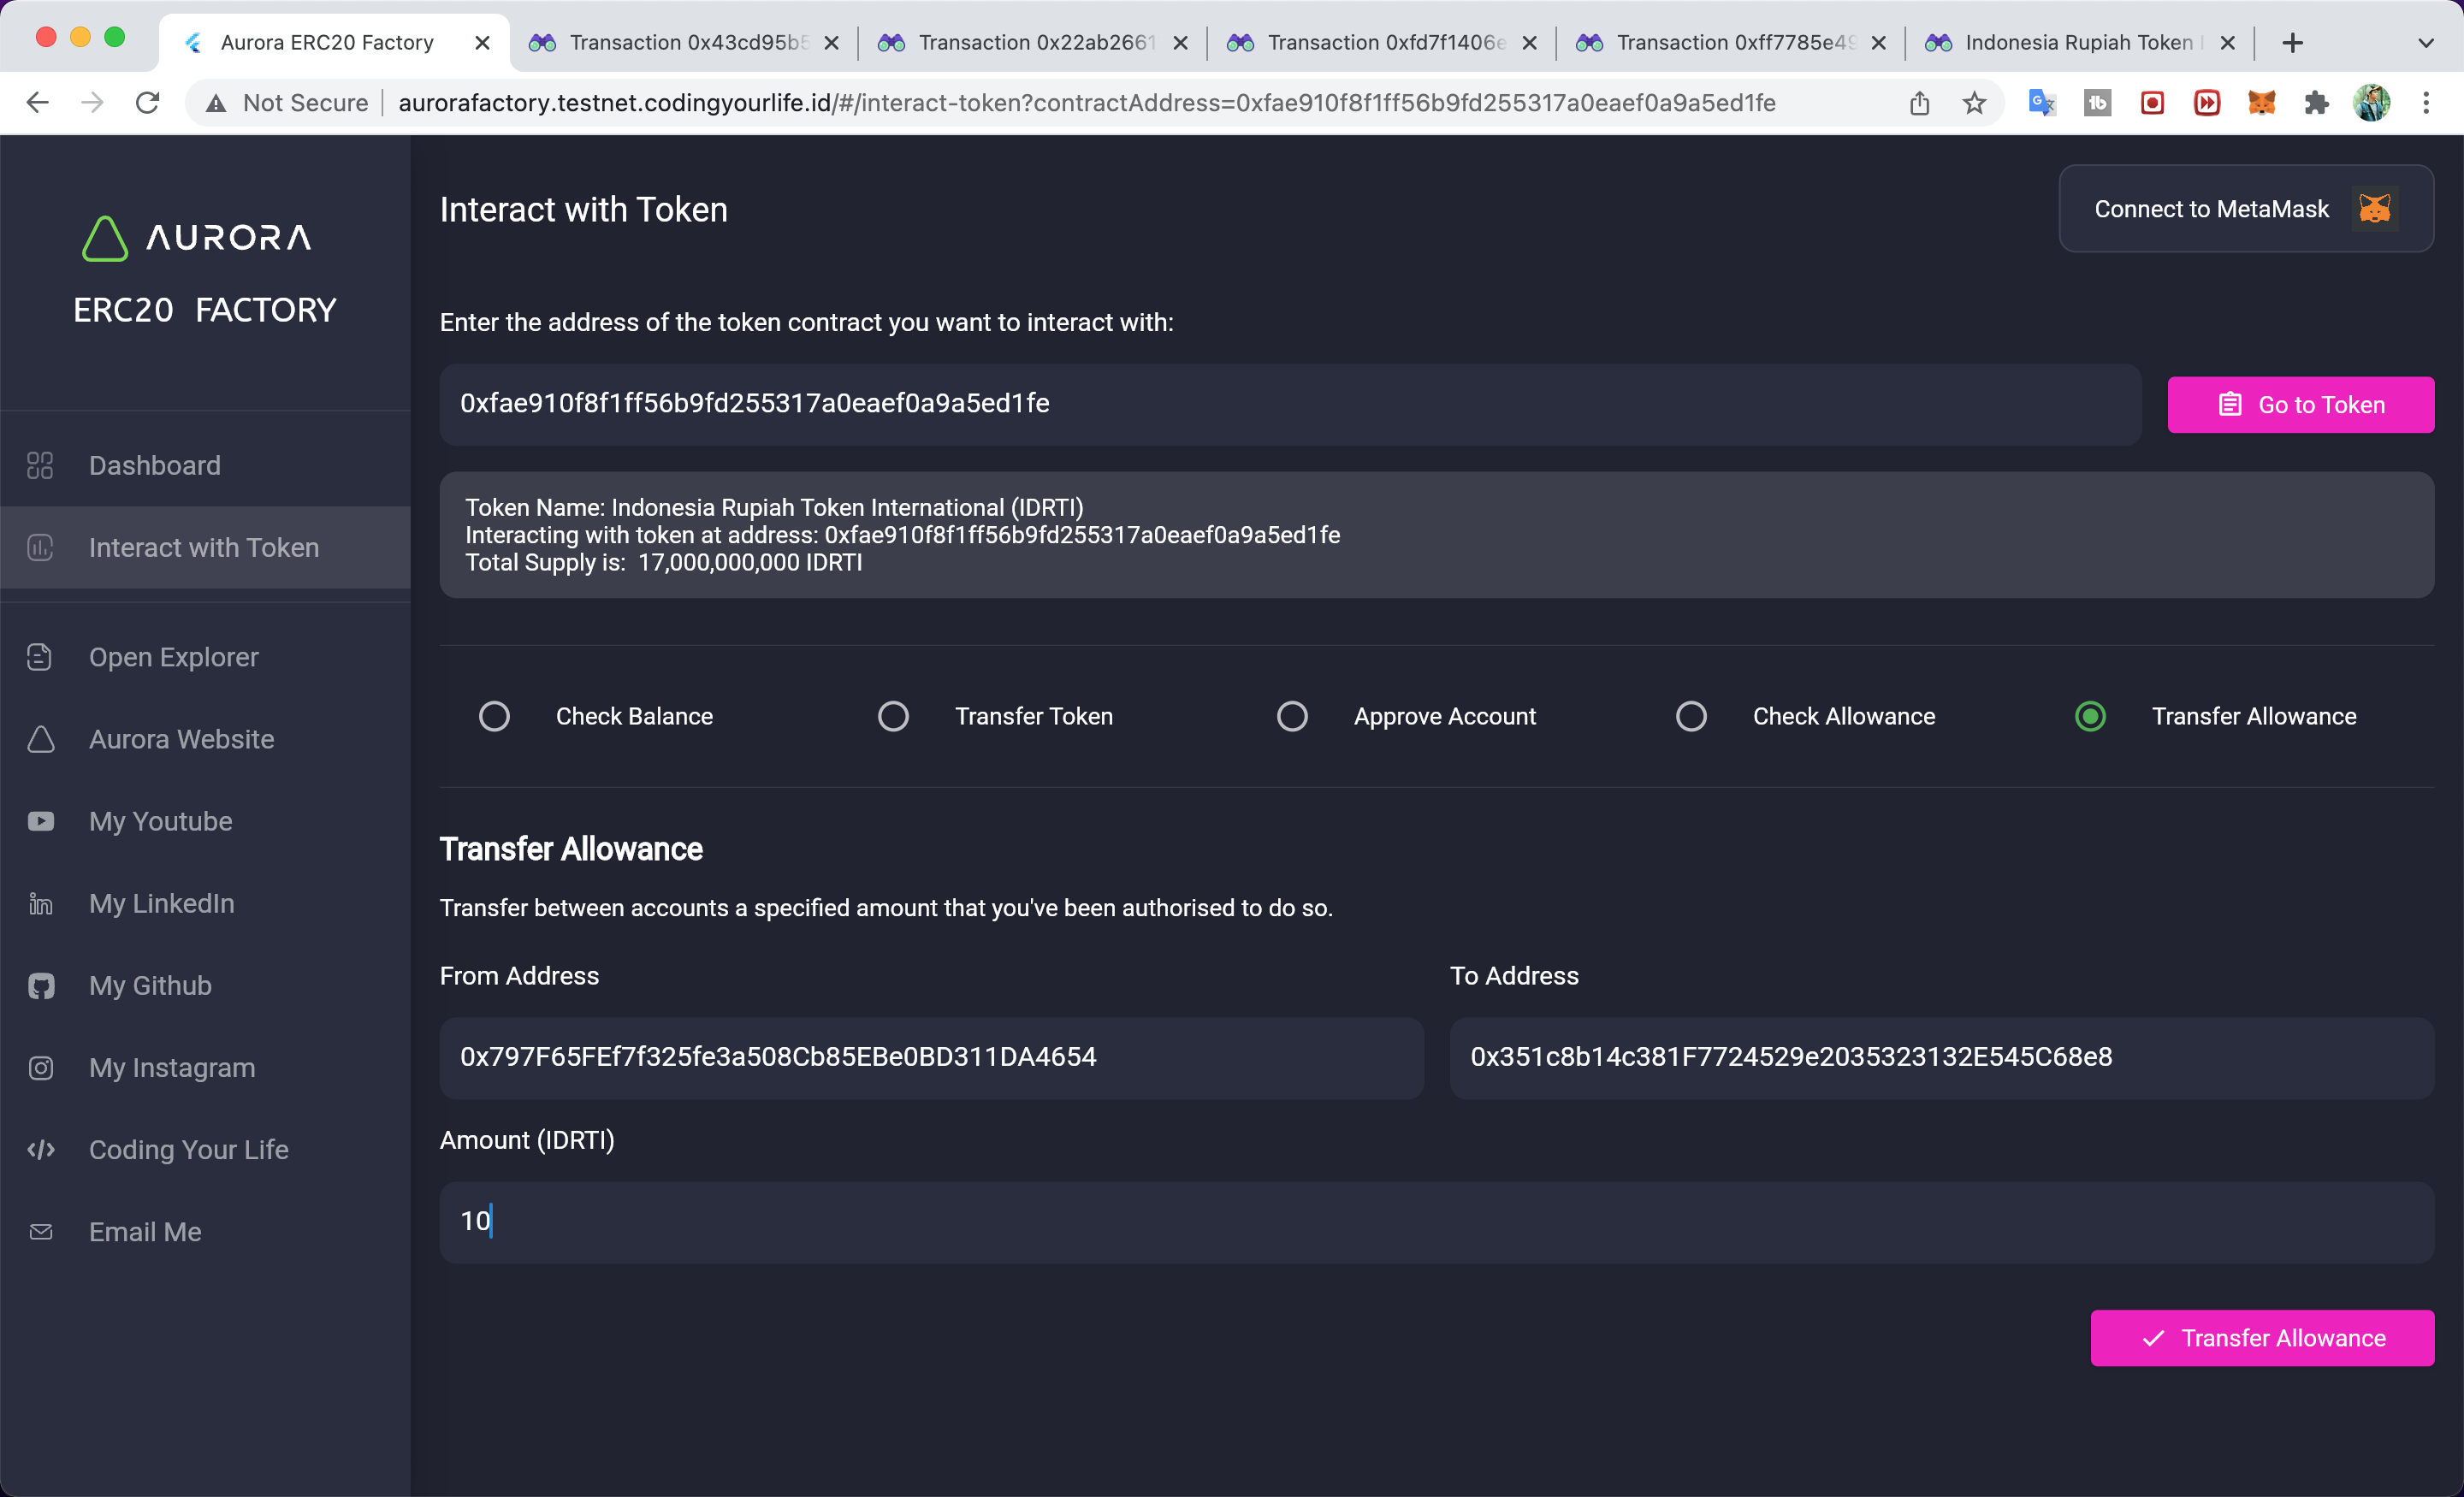Open Dashboard in the sidebar
The height and width of the screenshot is (1497, 2464).
pos(155,465)
